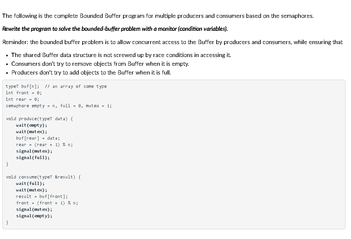Screen dimensions: 351x239
Task: Click the bullet about race conditions
Action: (121, 55)
